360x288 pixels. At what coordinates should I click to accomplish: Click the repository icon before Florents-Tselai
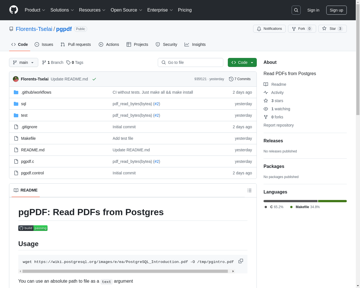point(11,29)
